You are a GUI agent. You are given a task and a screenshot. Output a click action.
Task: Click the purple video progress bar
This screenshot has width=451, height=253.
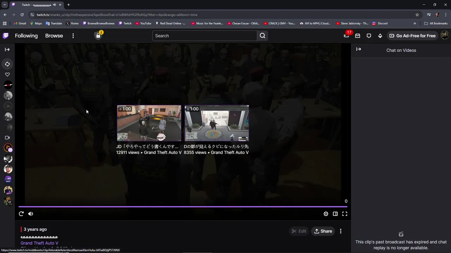[x=183, y=207]
